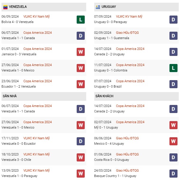Viewport: 179px width, 180px height.
Task: Click the Venezuela flag icon
Action: [x=5, y=7]
